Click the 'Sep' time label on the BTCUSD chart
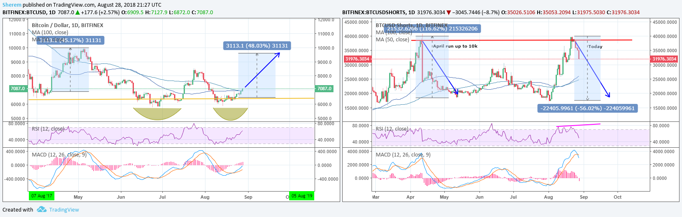The width and height of the screenshot is (682, 217). tap(248, 197)
